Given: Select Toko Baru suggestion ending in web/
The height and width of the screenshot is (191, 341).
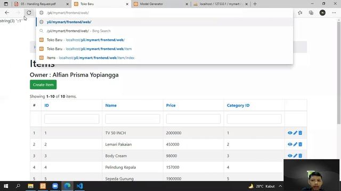Looking at the screenshot, I should tap(165, 40).
